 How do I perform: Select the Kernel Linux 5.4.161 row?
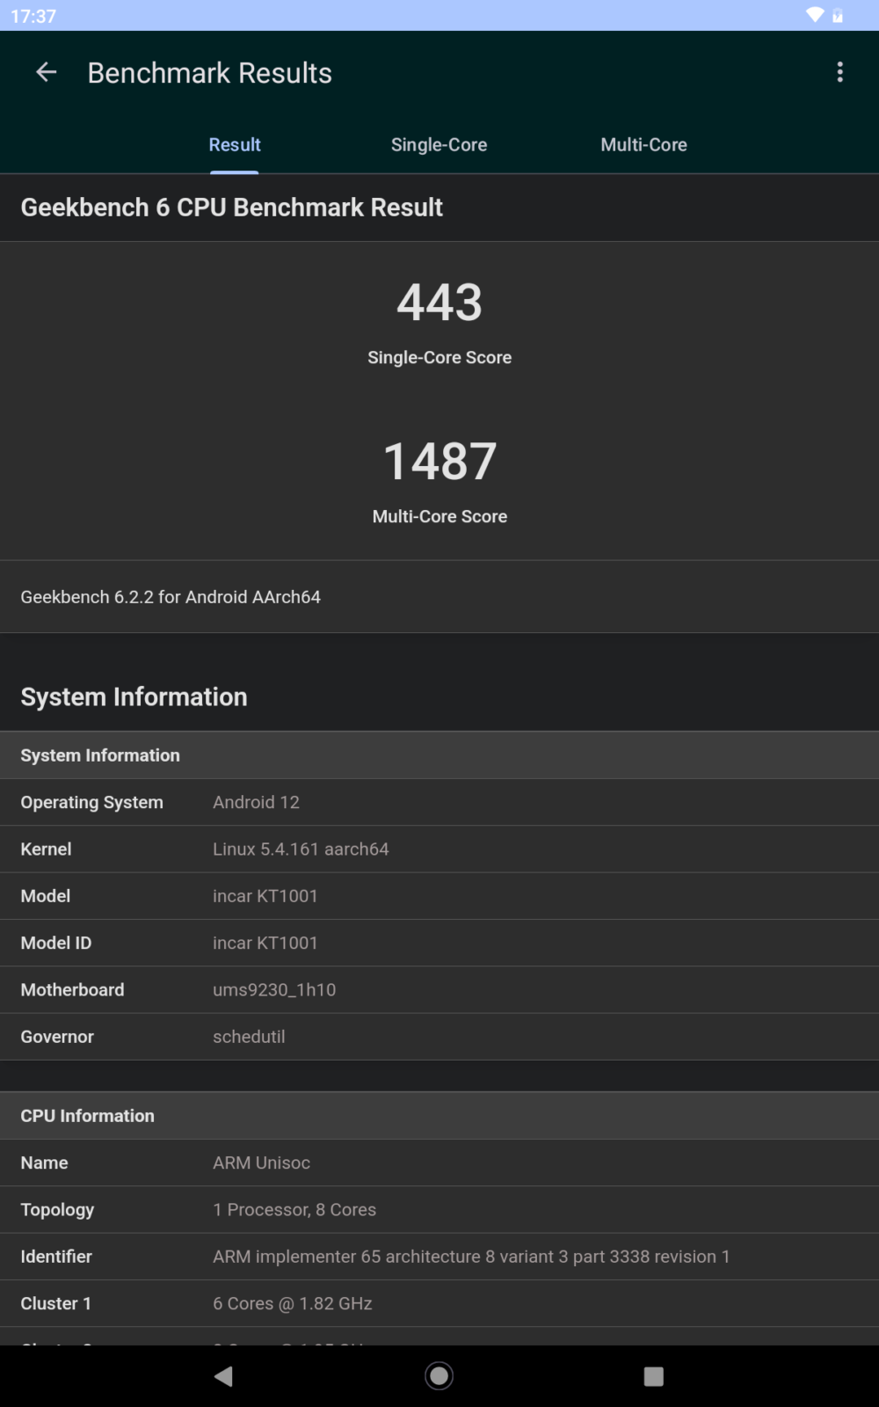coord(439,849)
